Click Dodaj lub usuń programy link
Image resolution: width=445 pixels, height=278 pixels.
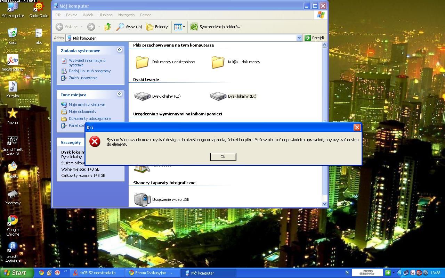coord(89,71)
